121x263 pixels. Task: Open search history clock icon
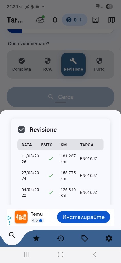(60, 238)
